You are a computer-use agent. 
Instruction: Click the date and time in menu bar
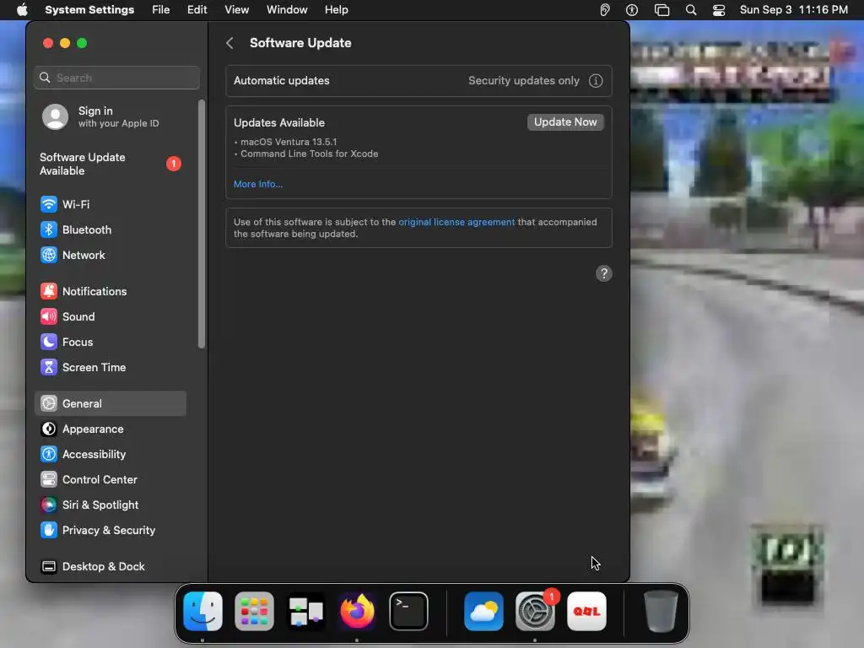point(793,10)
